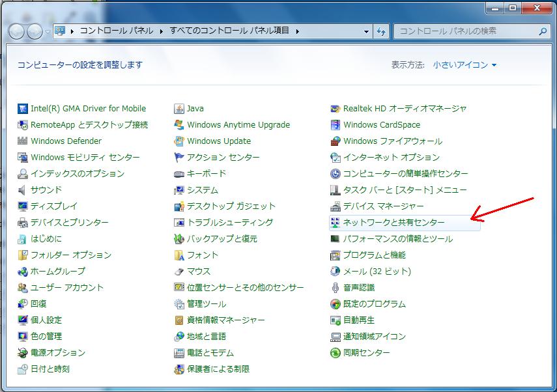Open the 保護者による制限 icon

point(179,369)
